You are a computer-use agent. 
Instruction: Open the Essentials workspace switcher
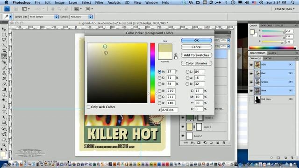point(285,9)
